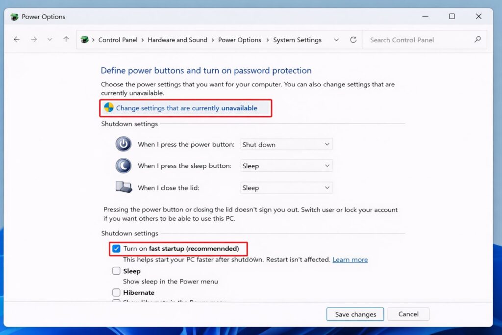
Task: Enable the Sleep checkbox
Action: pos(116,271)
